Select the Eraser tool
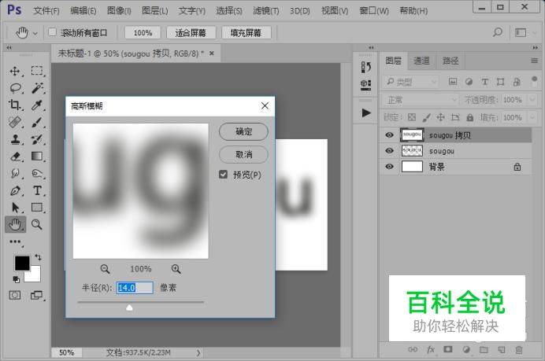This screenshot has width=545, height=361. [15, 157]
